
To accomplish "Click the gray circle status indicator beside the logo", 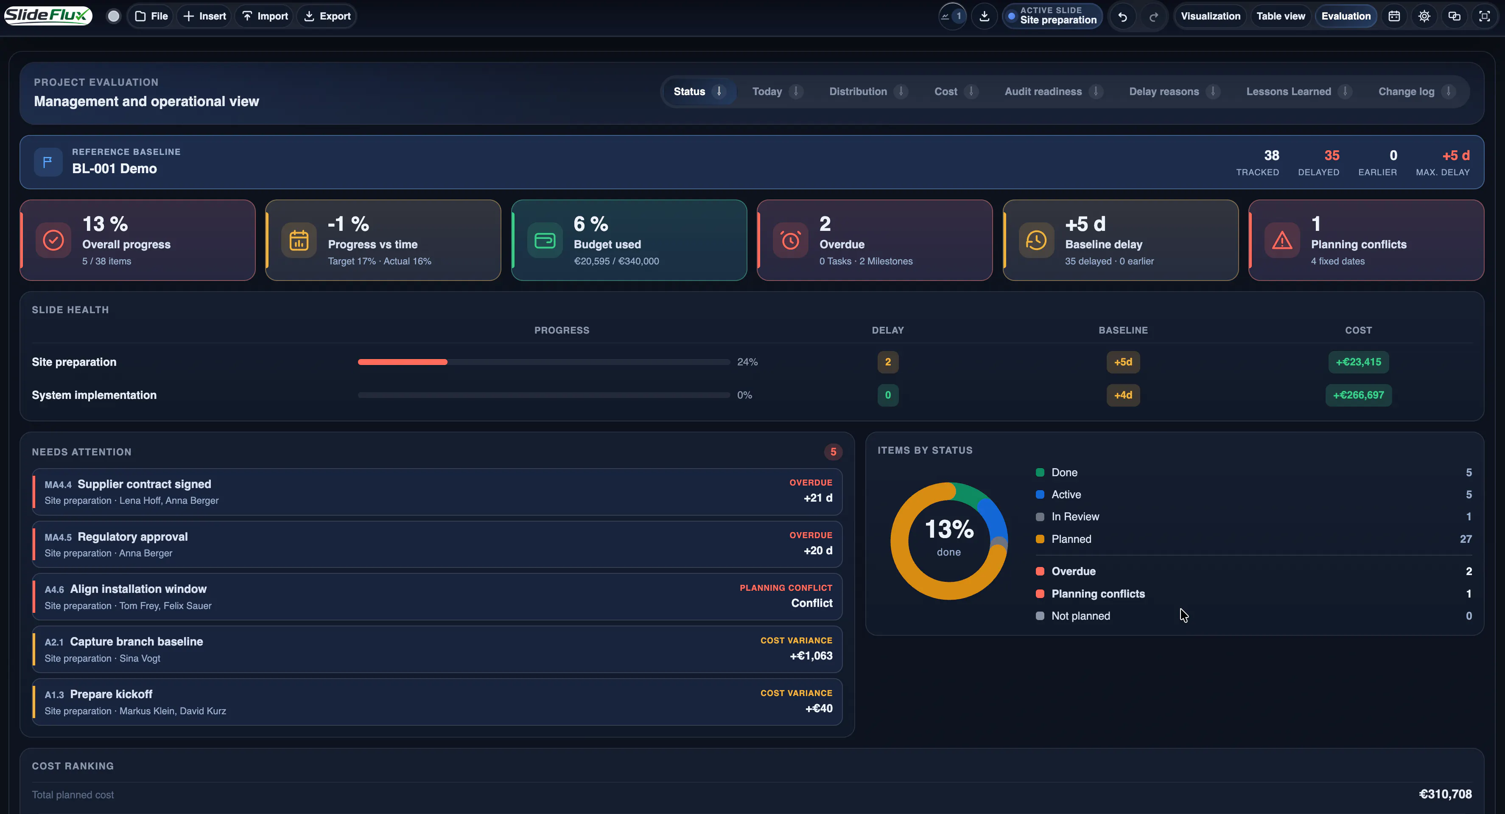I will pyautogui.click(x=114, y=17).
